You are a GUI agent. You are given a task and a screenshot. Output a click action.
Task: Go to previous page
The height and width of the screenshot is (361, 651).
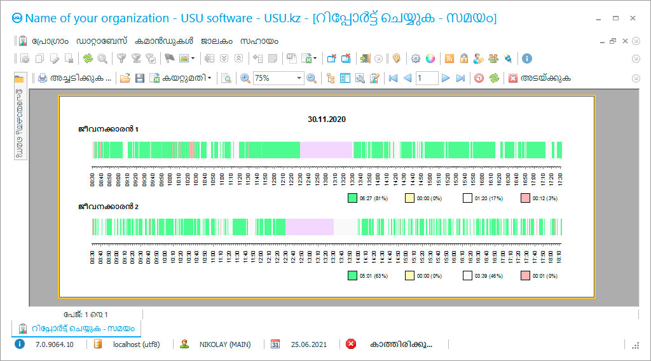coord(408,78)
